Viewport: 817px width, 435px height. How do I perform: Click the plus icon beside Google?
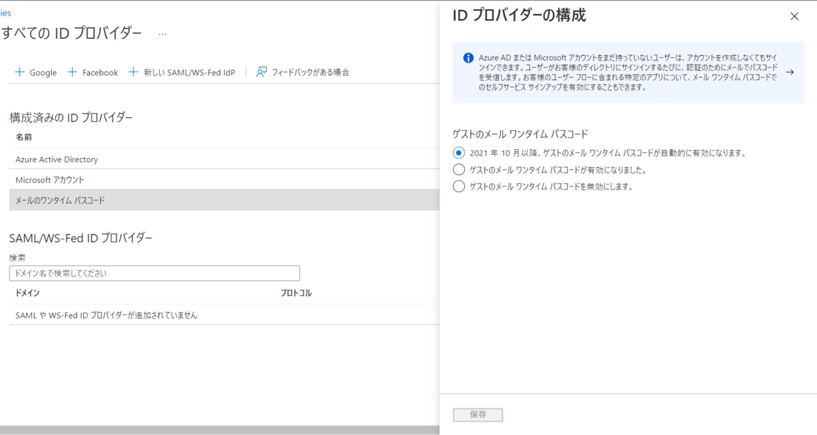20,72
